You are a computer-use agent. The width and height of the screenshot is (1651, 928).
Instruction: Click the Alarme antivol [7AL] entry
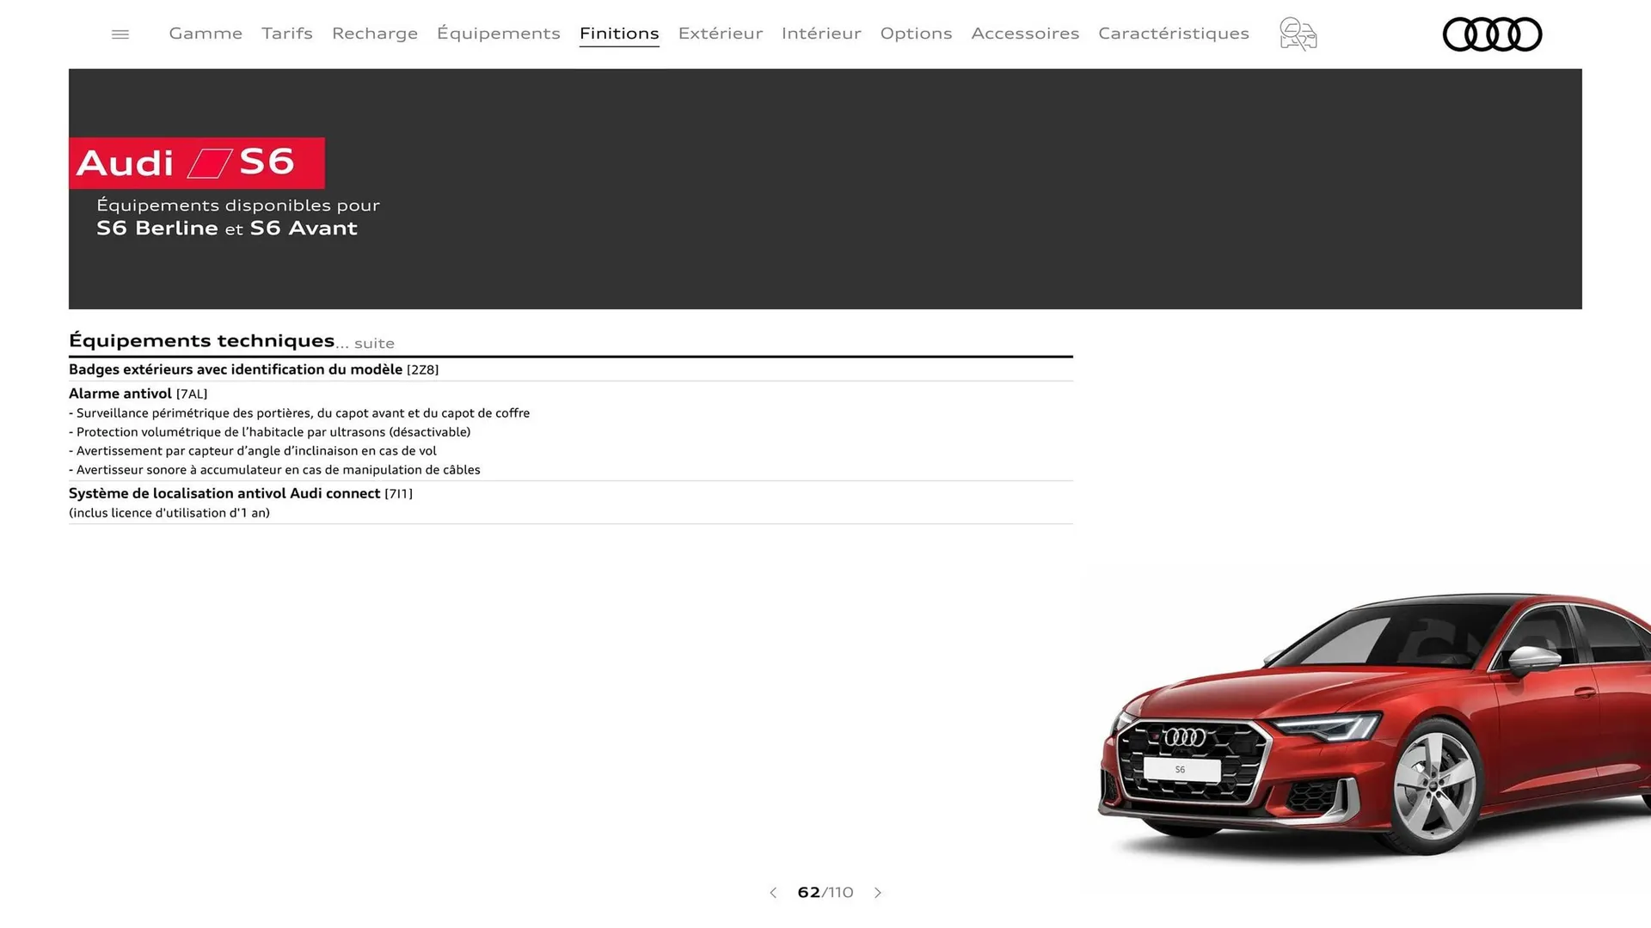138,394
